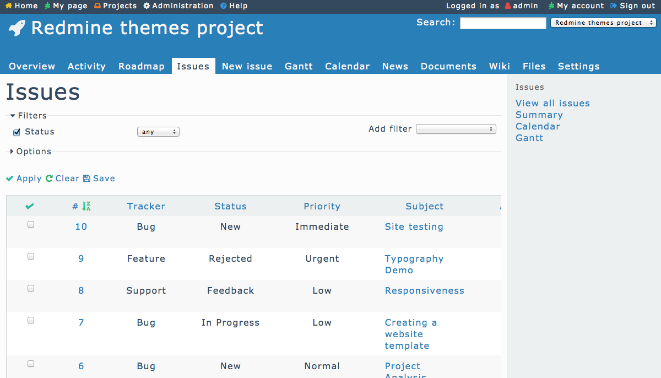Open the Overview tab
Viewport: 661px width, 378px height.
[x=32, y=66]
